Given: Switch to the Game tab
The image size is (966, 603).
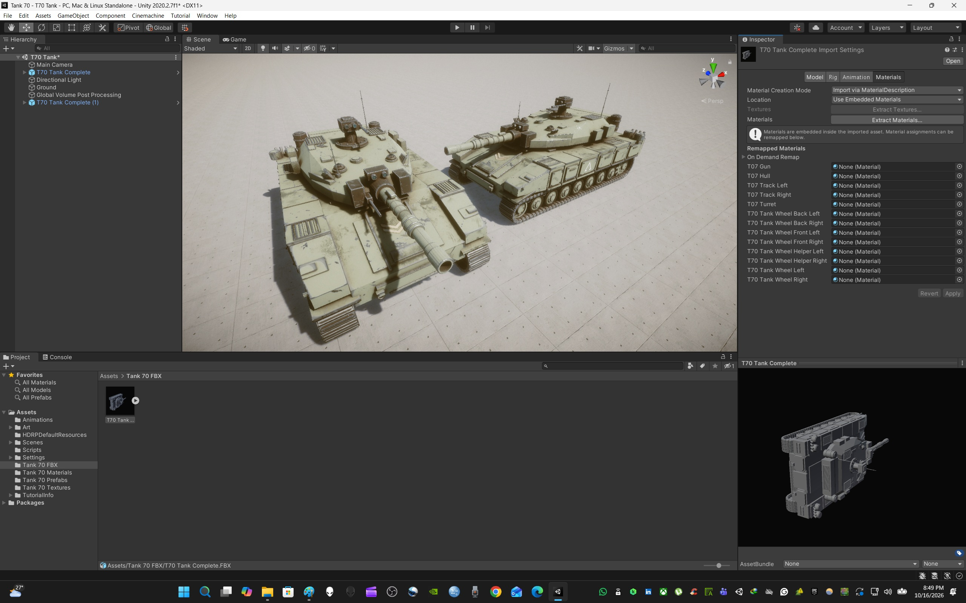Looking at the screenshot, I should [x=235, y=39].
